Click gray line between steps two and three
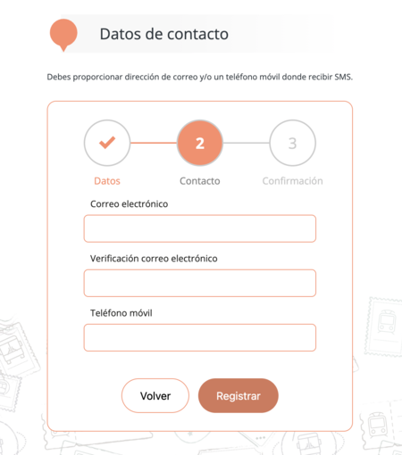 click(x=247, y=143)
